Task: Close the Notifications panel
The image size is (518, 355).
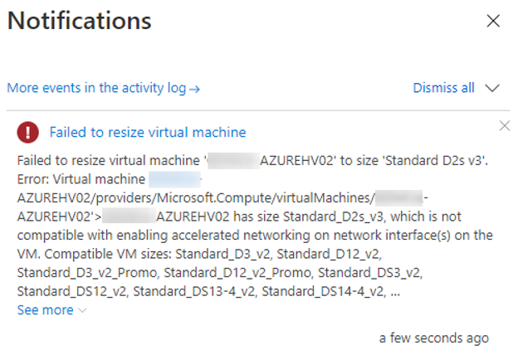Action: tap(493, 21)
